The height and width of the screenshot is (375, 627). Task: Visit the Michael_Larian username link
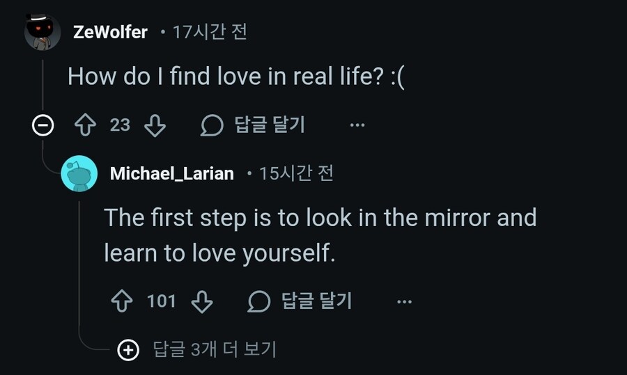[x=171, y=173]
